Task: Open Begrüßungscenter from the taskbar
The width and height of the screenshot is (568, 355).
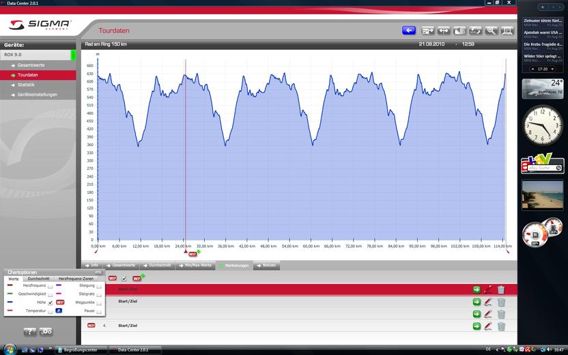Action: click(81, 350)
